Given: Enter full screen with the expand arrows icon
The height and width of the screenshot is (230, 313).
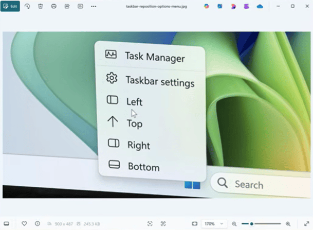Looking at the screenshot, I should (306, 224).
